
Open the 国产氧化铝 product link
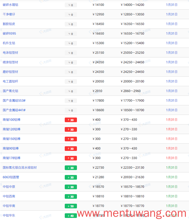[10, 91]
